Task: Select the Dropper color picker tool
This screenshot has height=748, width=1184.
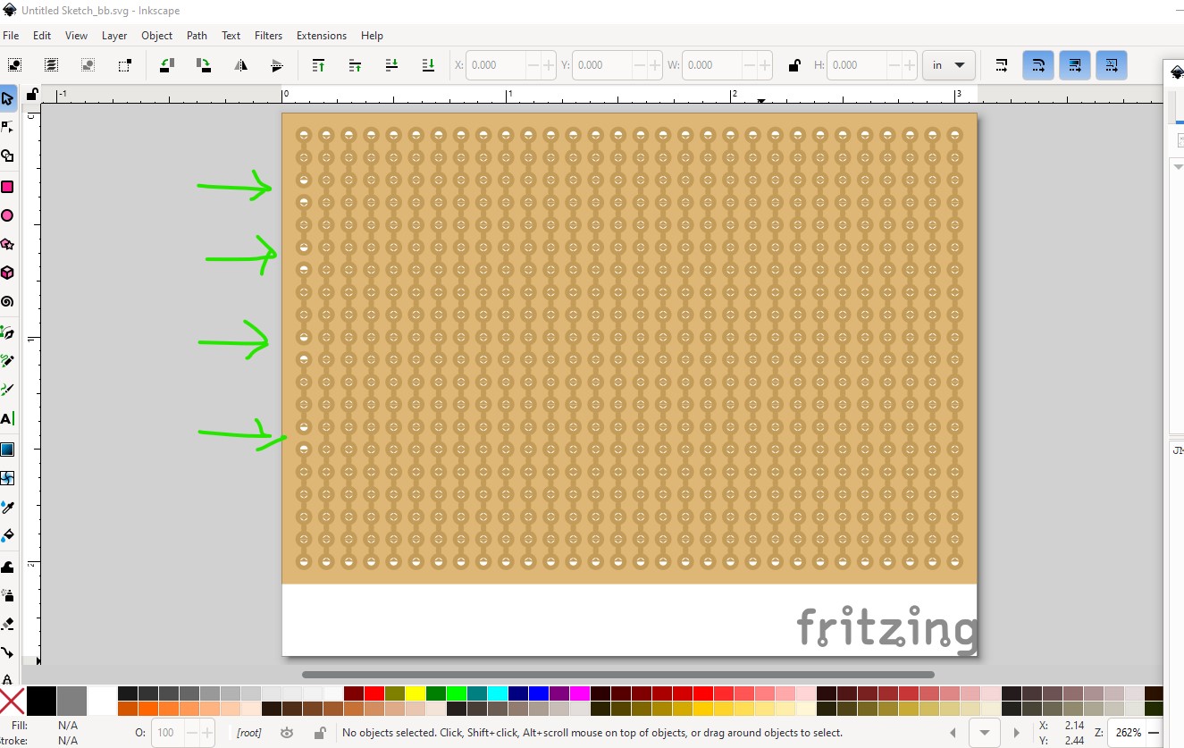Action: (7, 507)
